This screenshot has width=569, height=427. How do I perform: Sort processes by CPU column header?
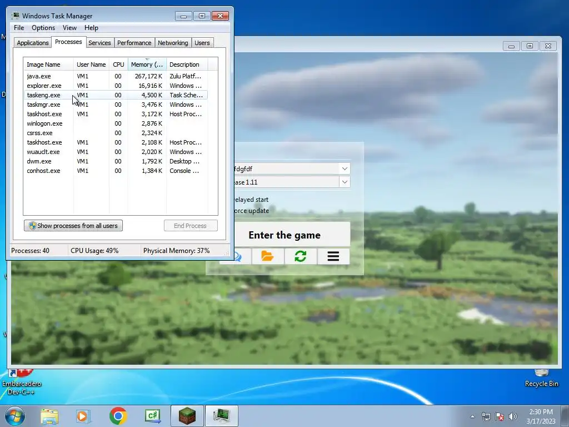click(x=118, y=64)
